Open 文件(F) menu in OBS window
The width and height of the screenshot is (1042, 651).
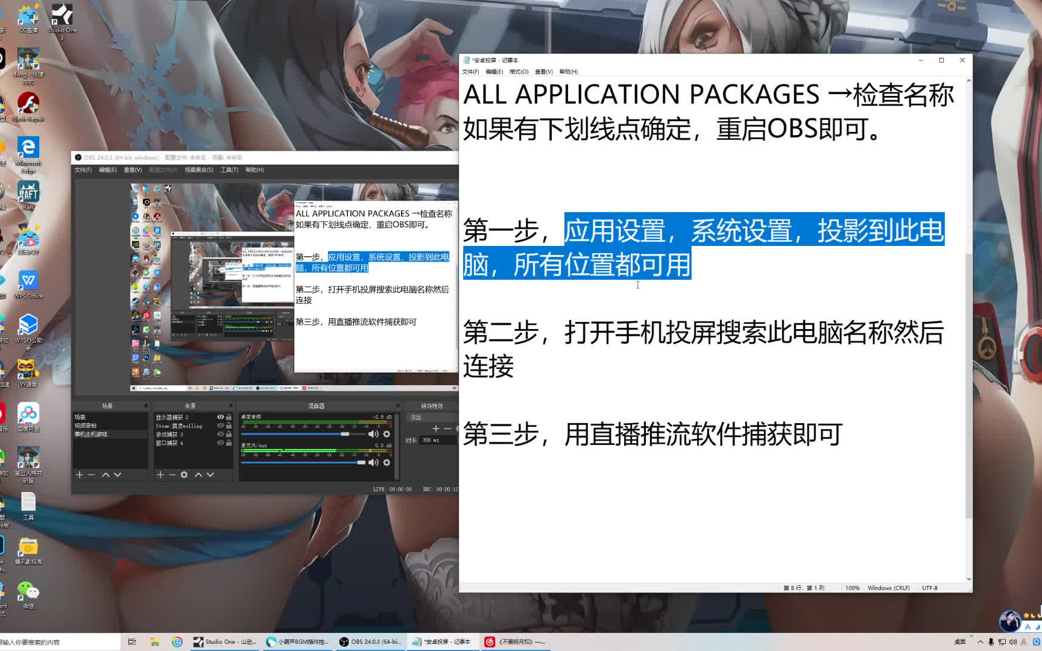pos(83,170)
